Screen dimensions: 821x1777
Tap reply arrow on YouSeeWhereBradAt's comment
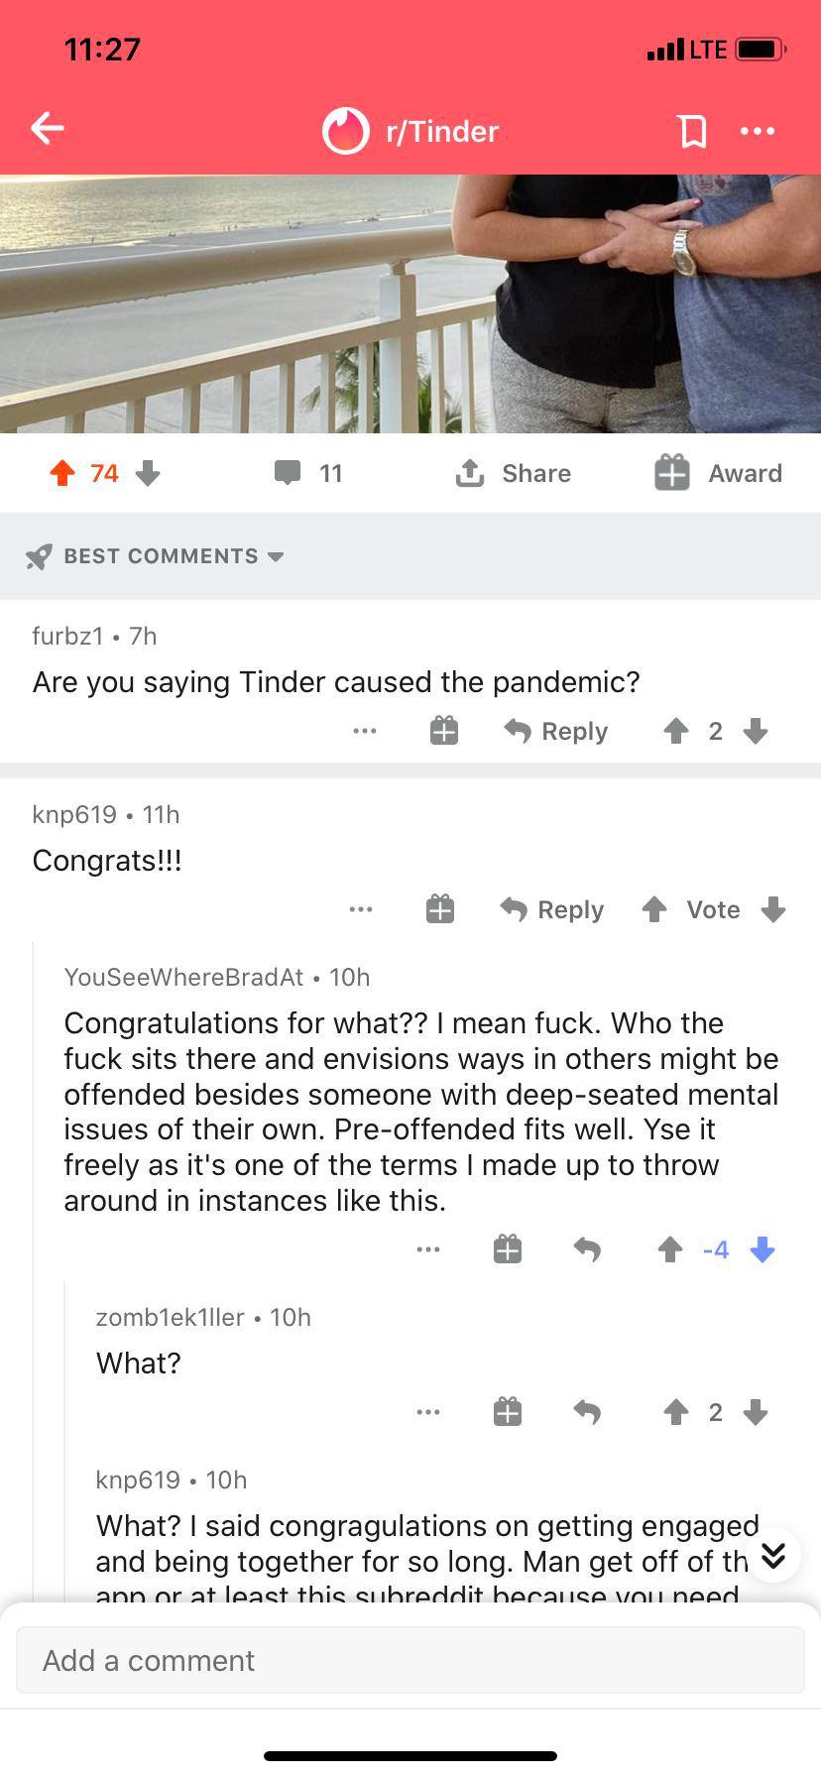click(x=587, y=1249)
